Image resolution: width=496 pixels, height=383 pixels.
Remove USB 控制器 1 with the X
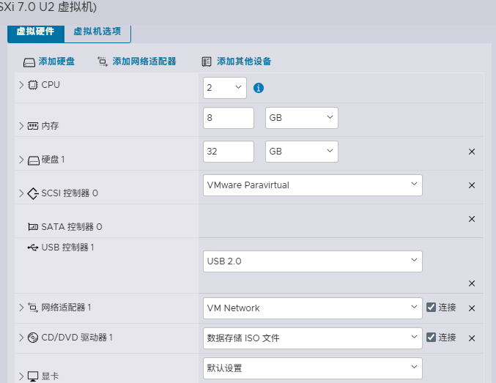(472, 283)
